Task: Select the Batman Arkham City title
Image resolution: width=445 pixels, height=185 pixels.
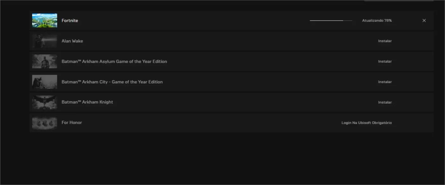Action: [x=112, y=82]
